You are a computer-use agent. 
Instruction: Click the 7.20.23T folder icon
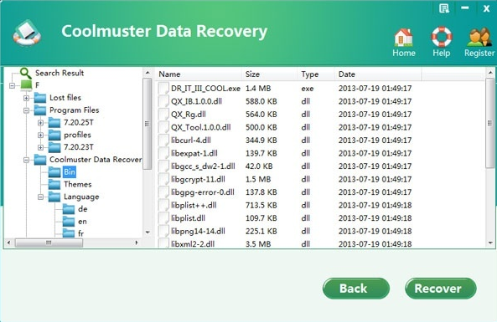click(x=54, y=147)
